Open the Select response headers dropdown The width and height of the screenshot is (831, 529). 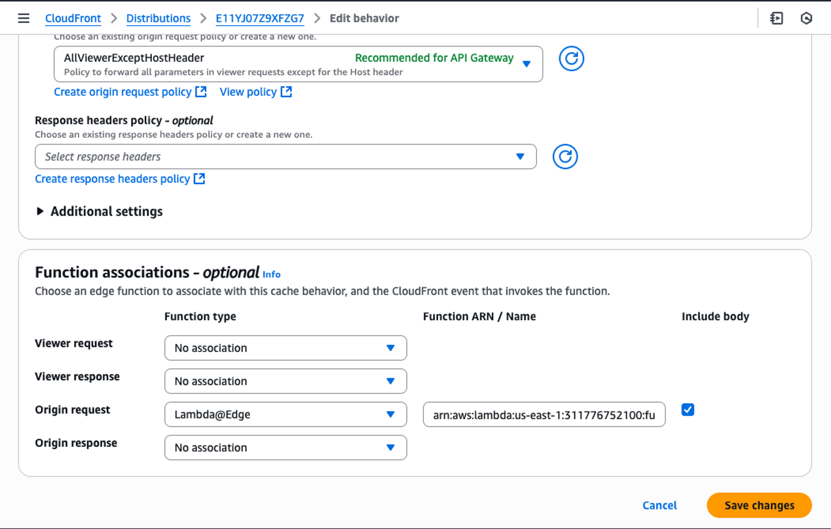tap(286, 157)
